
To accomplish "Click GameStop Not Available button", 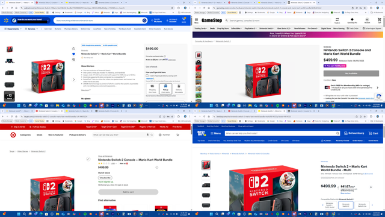I will point(351,74).
